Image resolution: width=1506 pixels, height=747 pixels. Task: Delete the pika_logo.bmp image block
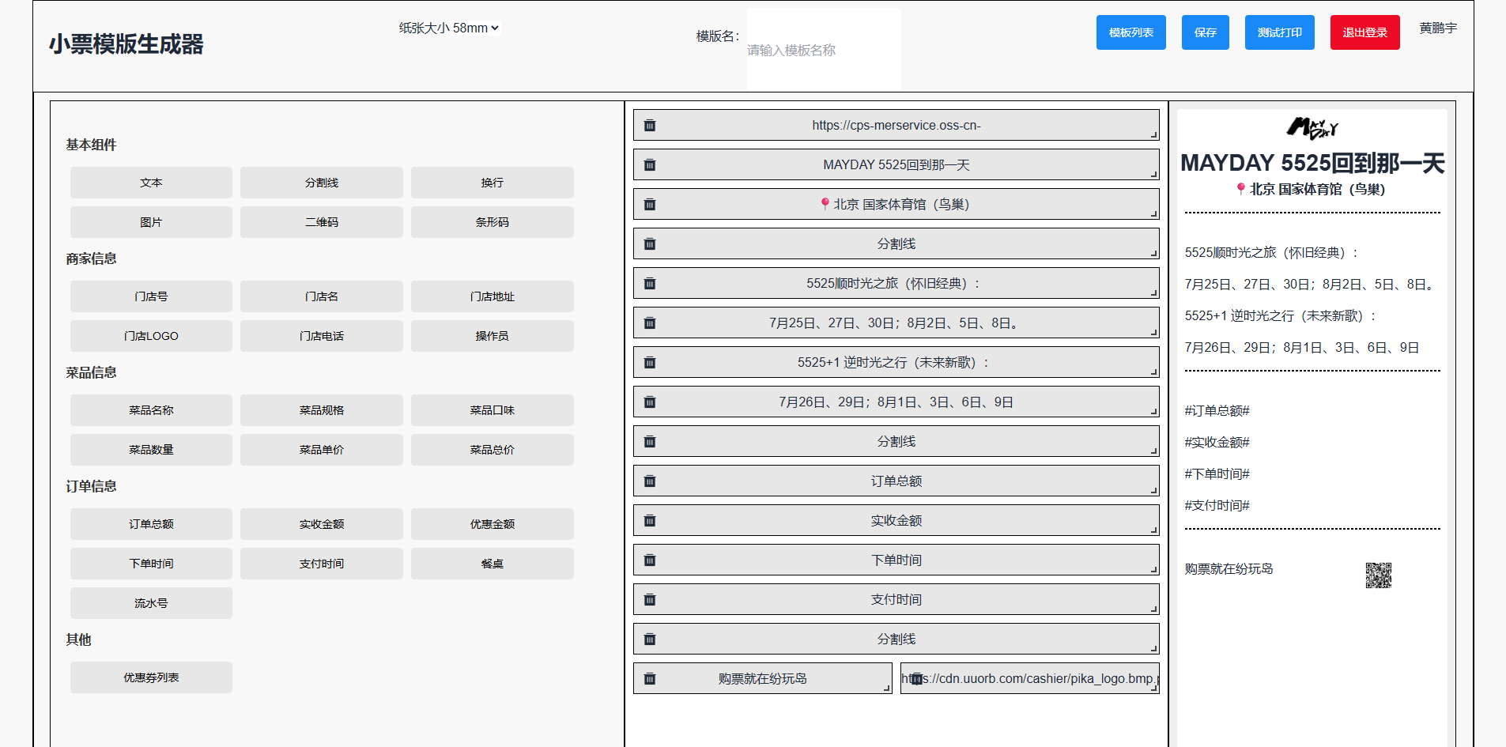916,679
